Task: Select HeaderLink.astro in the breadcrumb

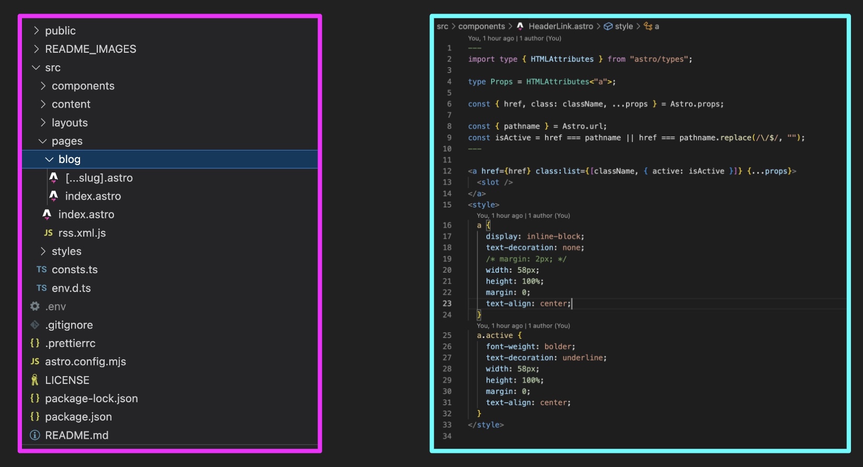Action: click(560, 26)
